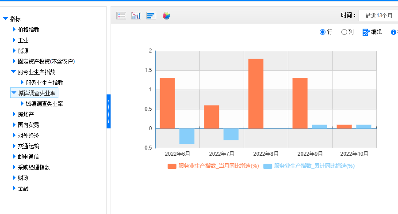Click the orange bar for 2022年6月

point(167,103)
